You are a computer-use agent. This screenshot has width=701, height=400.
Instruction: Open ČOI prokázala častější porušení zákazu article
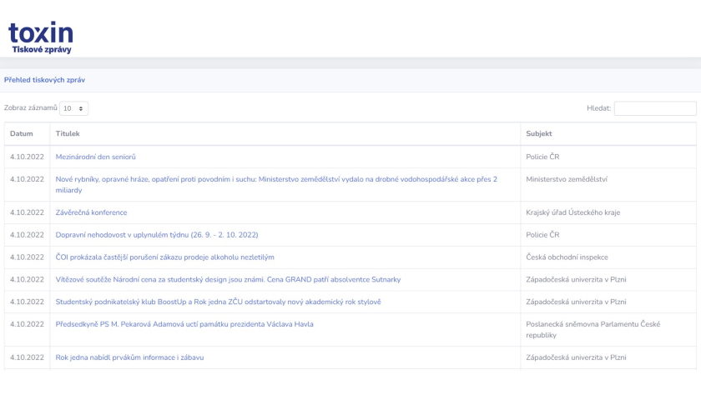(x=165, y=257)
